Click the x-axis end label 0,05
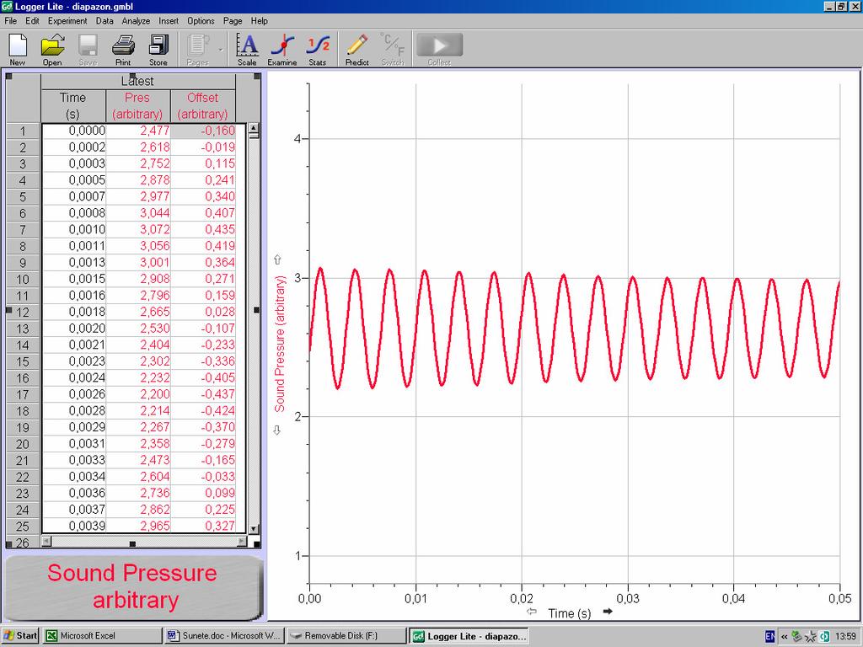Screen dimensions: 863x647 pos(840,599)
